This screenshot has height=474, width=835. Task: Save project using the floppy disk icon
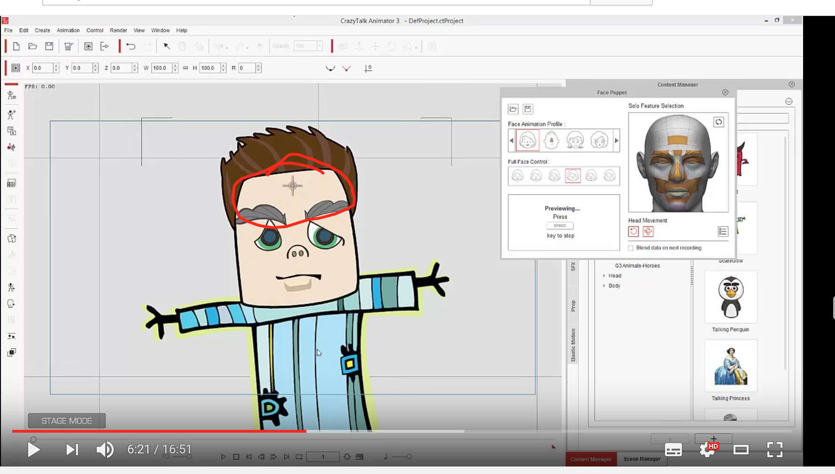(49, 46)
